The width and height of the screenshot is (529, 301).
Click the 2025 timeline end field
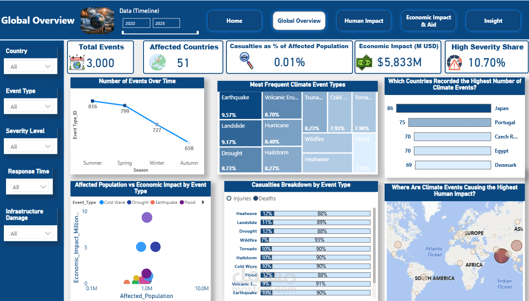coord(166,23)
